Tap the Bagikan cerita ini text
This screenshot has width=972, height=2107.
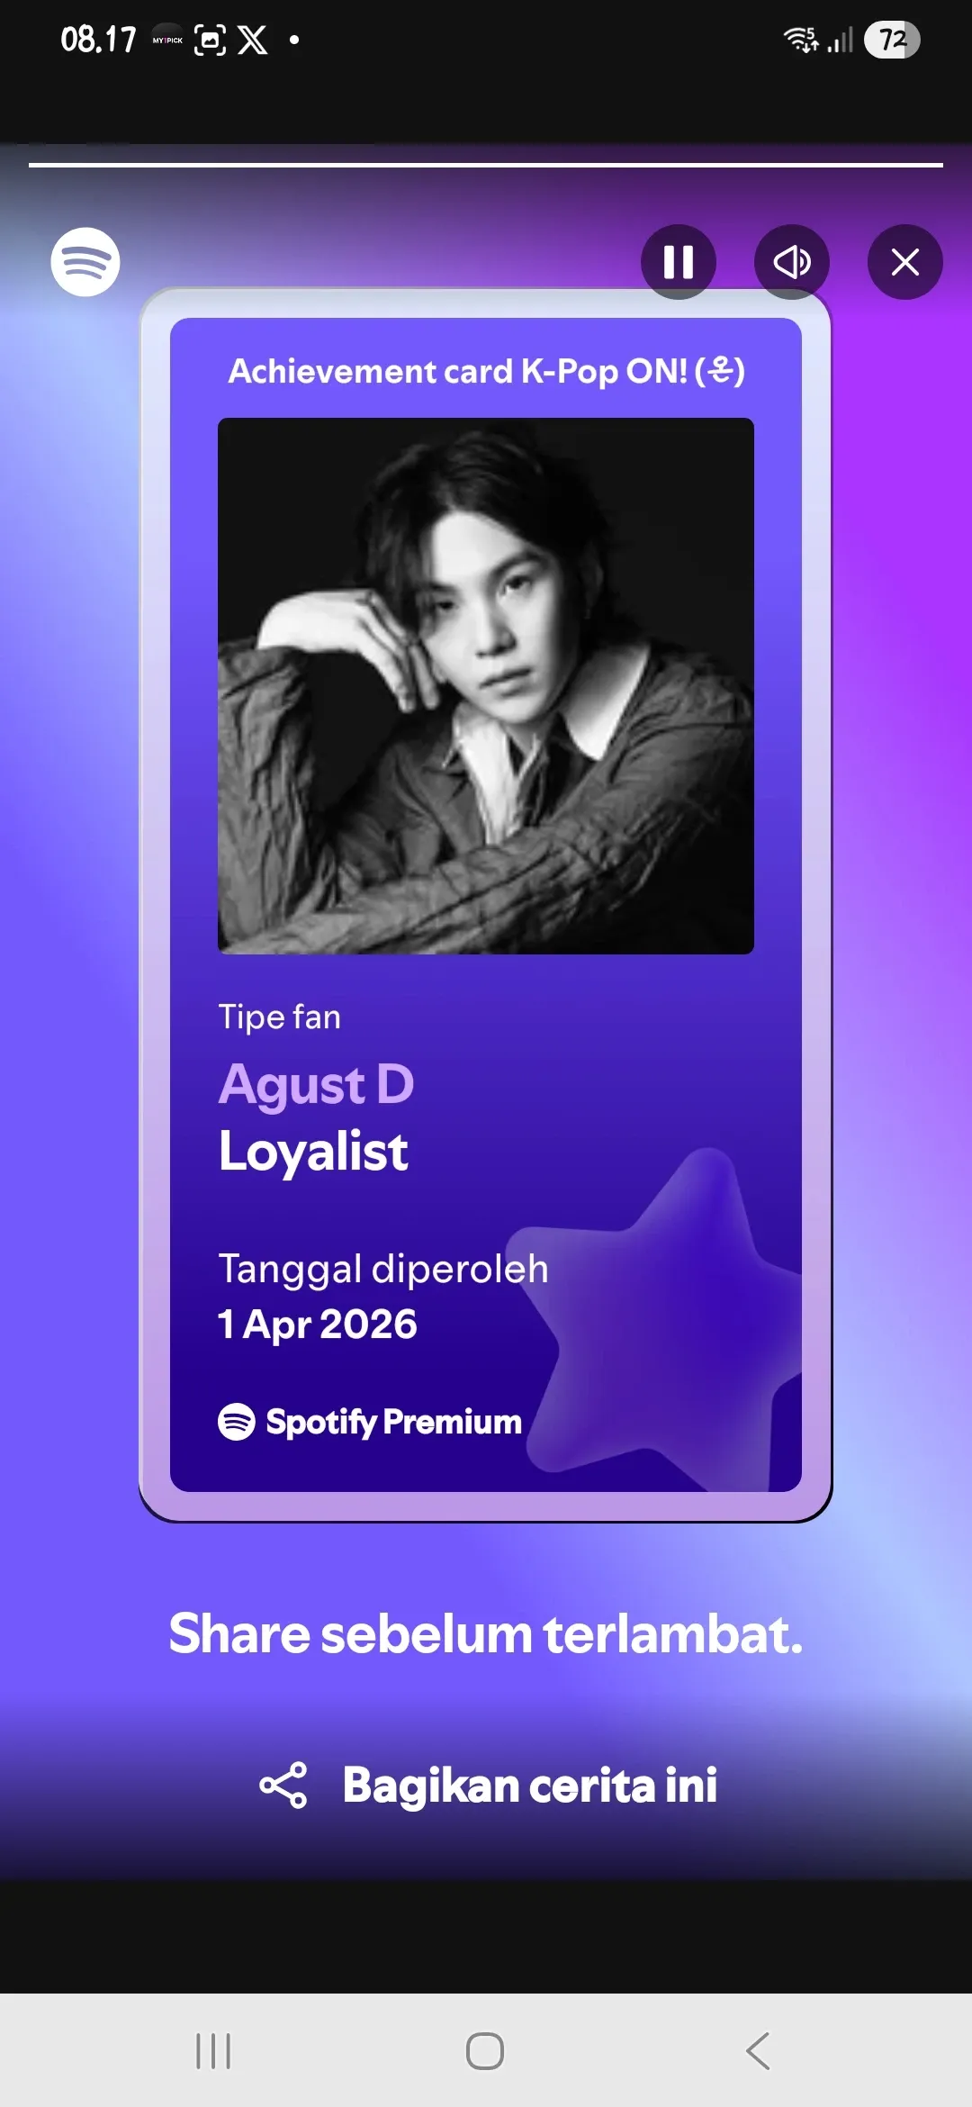pyautogui.click(x=530, y=1785)
